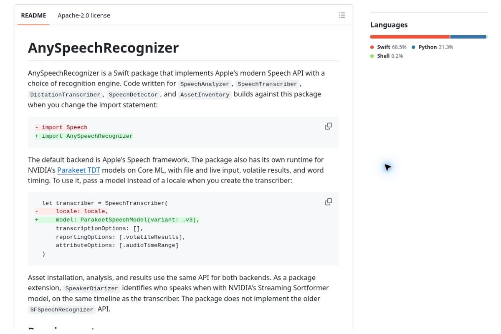Click the inline code SFSpeechRecognizer
Screen dimensions: 501x334
[x=62, y=310]
